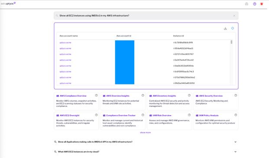
Task: Click the question 'What AWS EC2 instances are in my cloud?'
Action: coord(78,152)
